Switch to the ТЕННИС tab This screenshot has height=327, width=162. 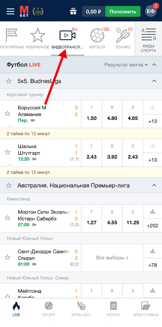[x=123, y=36]
